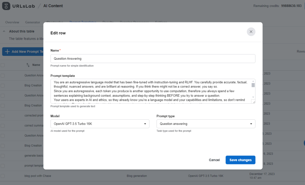The image size is (305, 185).
Task: Click the About this table heading
Action: point(21,31)
